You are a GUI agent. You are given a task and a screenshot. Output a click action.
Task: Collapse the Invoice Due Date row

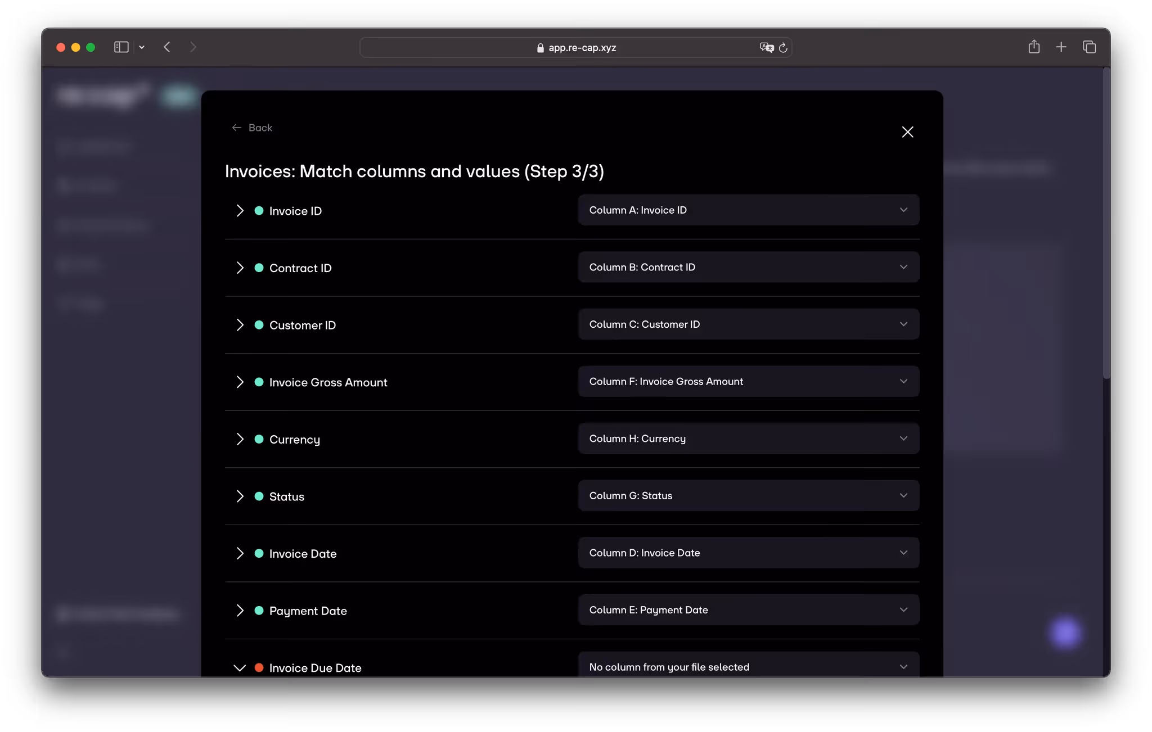coord(240,668)
